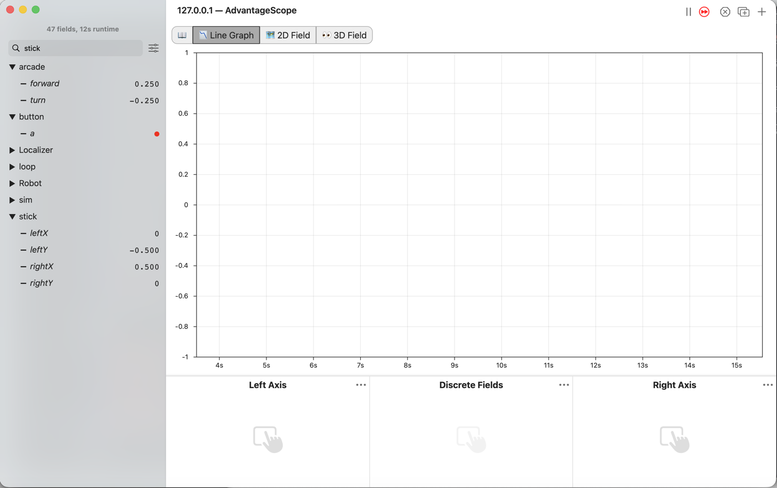Click the Right Axis drop-zone hand icon
Screen dimensions: 777x488
674,439
